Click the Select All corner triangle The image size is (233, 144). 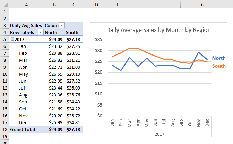[x=6, y=5]
